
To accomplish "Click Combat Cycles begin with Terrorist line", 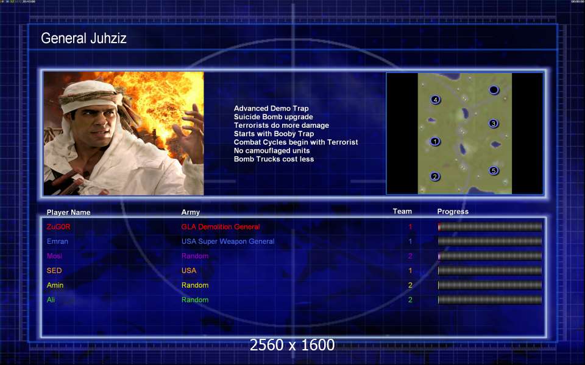I will point(296,142).
